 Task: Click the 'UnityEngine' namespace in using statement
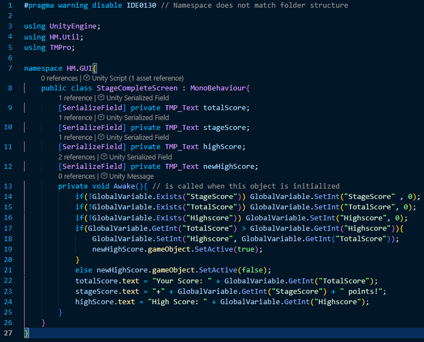click(x=73, y=26)
